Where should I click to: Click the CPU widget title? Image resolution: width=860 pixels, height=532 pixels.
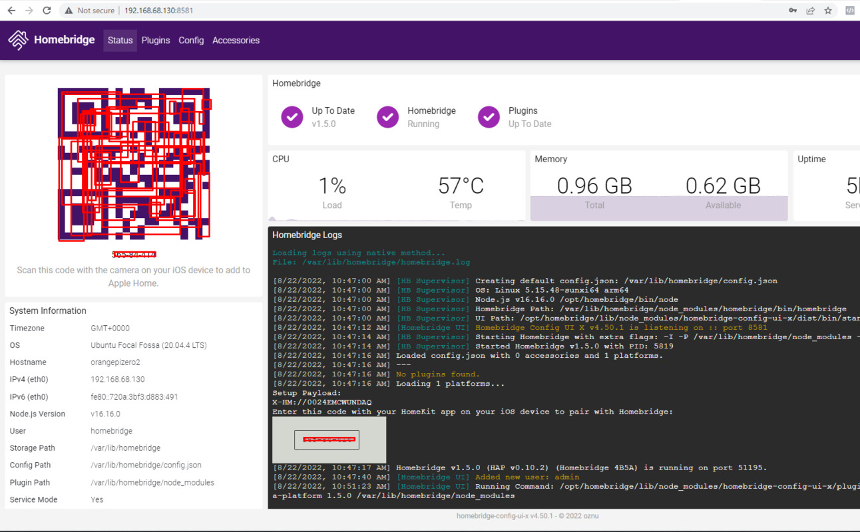[281, 159]
